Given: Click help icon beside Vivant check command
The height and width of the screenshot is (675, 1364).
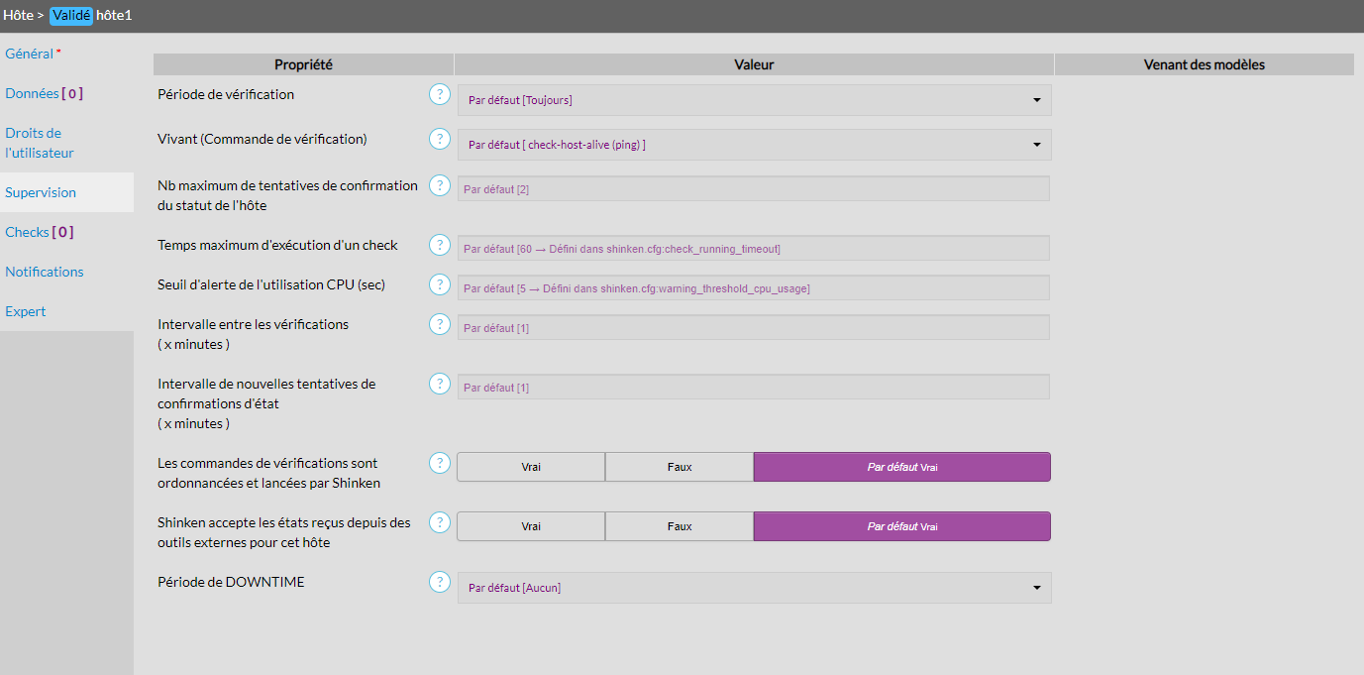Looking at the screenshot, I should 439,140.
